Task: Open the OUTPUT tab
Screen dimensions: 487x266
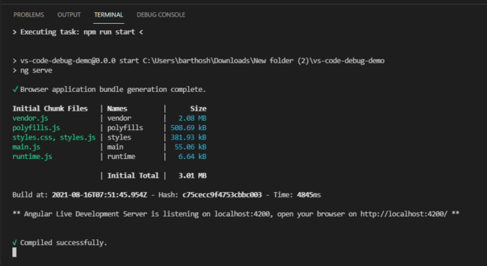Action: 69,15
